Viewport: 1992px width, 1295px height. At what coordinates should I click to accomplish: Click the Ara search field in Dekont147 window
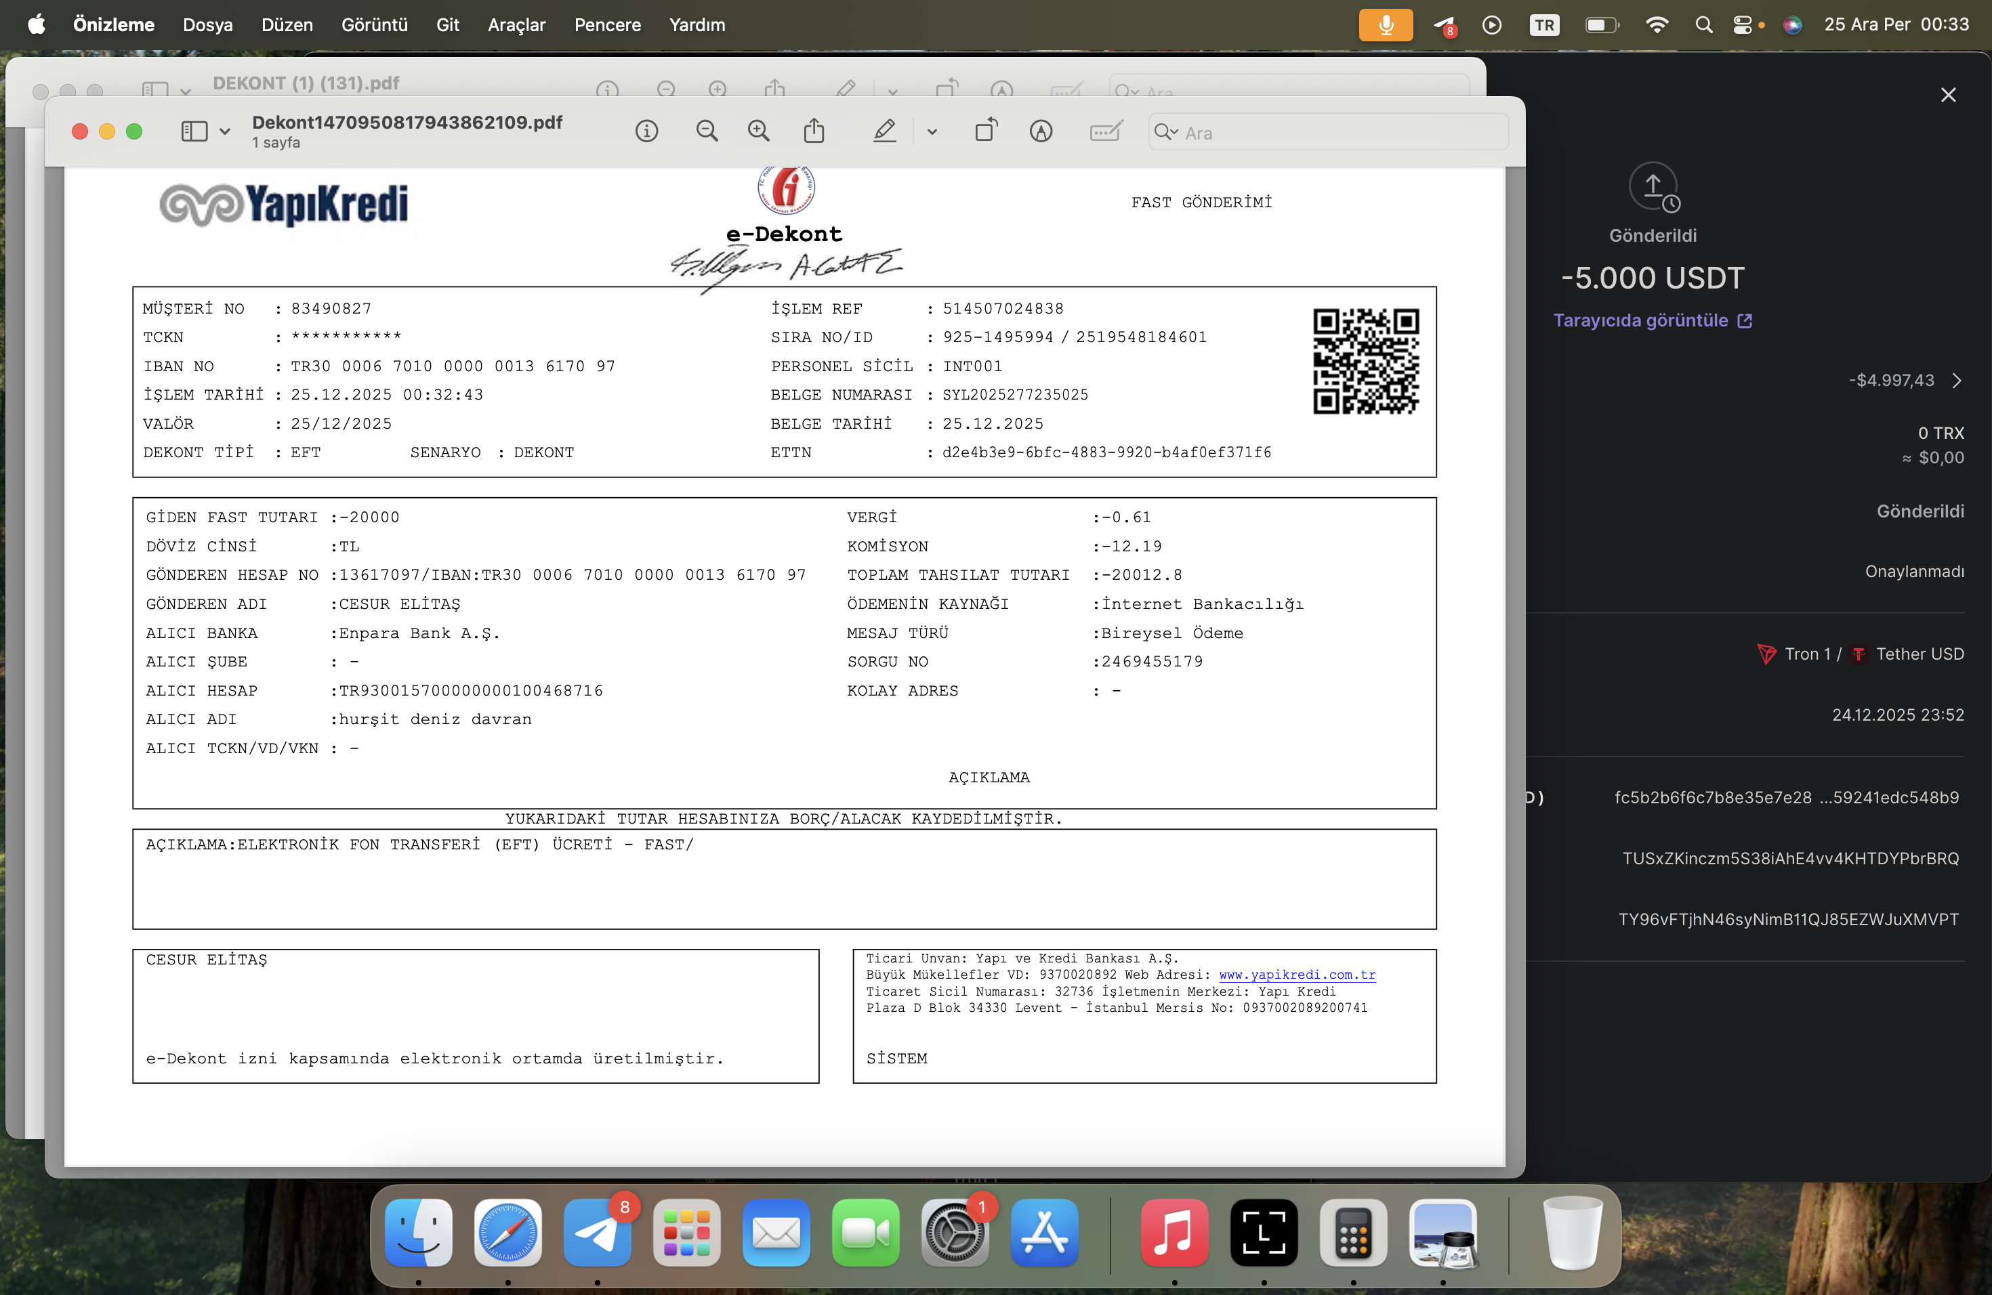tap(1328, 132)
